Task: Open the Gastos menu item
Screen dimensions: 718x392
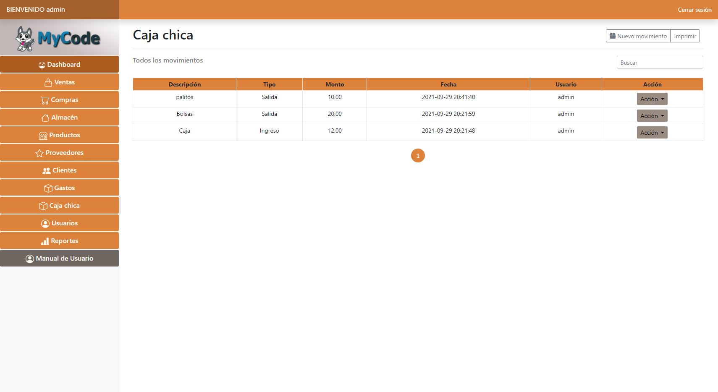Action: (60, 188)
